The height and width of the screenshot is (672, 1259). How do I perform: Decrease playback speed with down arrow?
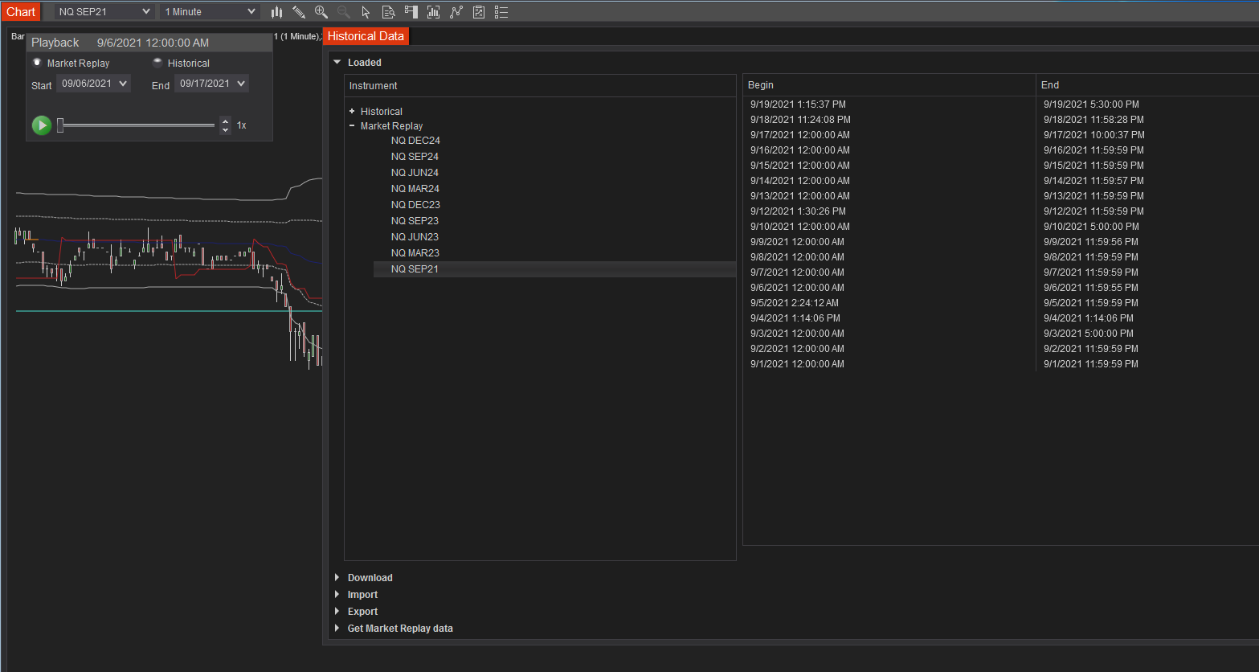225,129
